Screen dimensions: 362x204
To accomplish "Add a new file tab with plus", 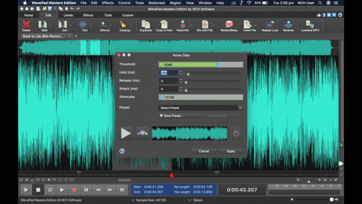I will point(76,36).
